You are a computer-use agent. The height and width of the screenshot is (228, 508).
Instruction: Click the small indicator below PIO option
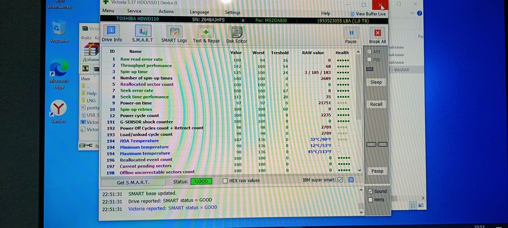[369, 69]
